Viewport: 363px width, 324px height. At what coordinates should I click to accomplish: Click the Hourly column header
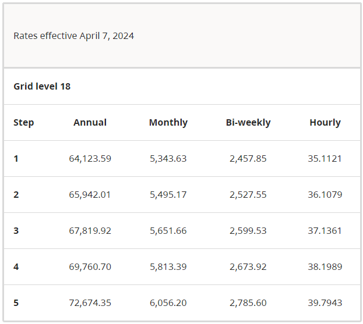(325, 123)
